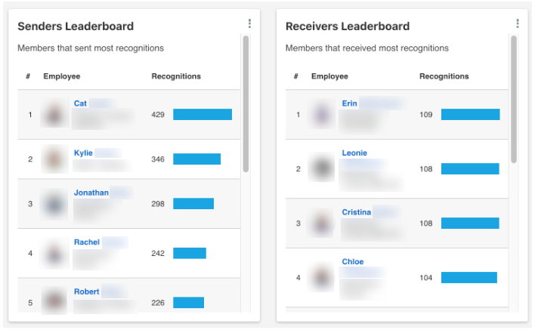
Task: Click Kylie's profile avatar
Action: 54,159
